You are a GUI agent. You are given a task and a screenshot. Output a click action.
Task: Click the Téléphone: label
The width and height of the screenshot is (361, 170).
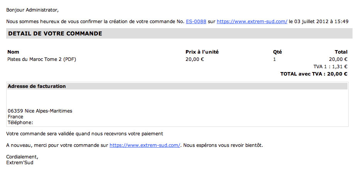20,123
